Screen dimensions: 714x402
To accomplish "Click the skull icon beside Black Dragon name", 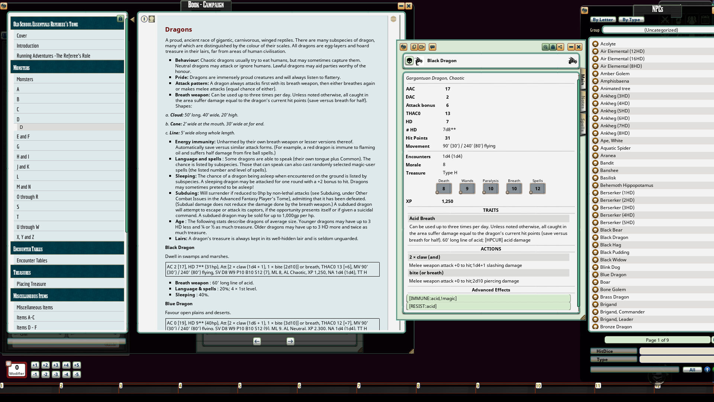I will click(409, 61).
